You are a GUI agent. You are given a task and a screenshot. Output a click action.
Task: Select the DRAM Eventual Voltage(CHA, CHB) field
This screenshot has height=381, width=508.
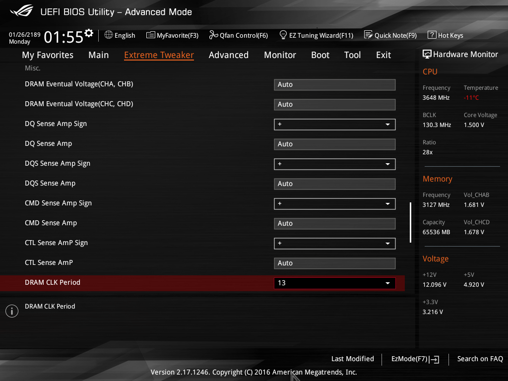click(x=334, y=84)
